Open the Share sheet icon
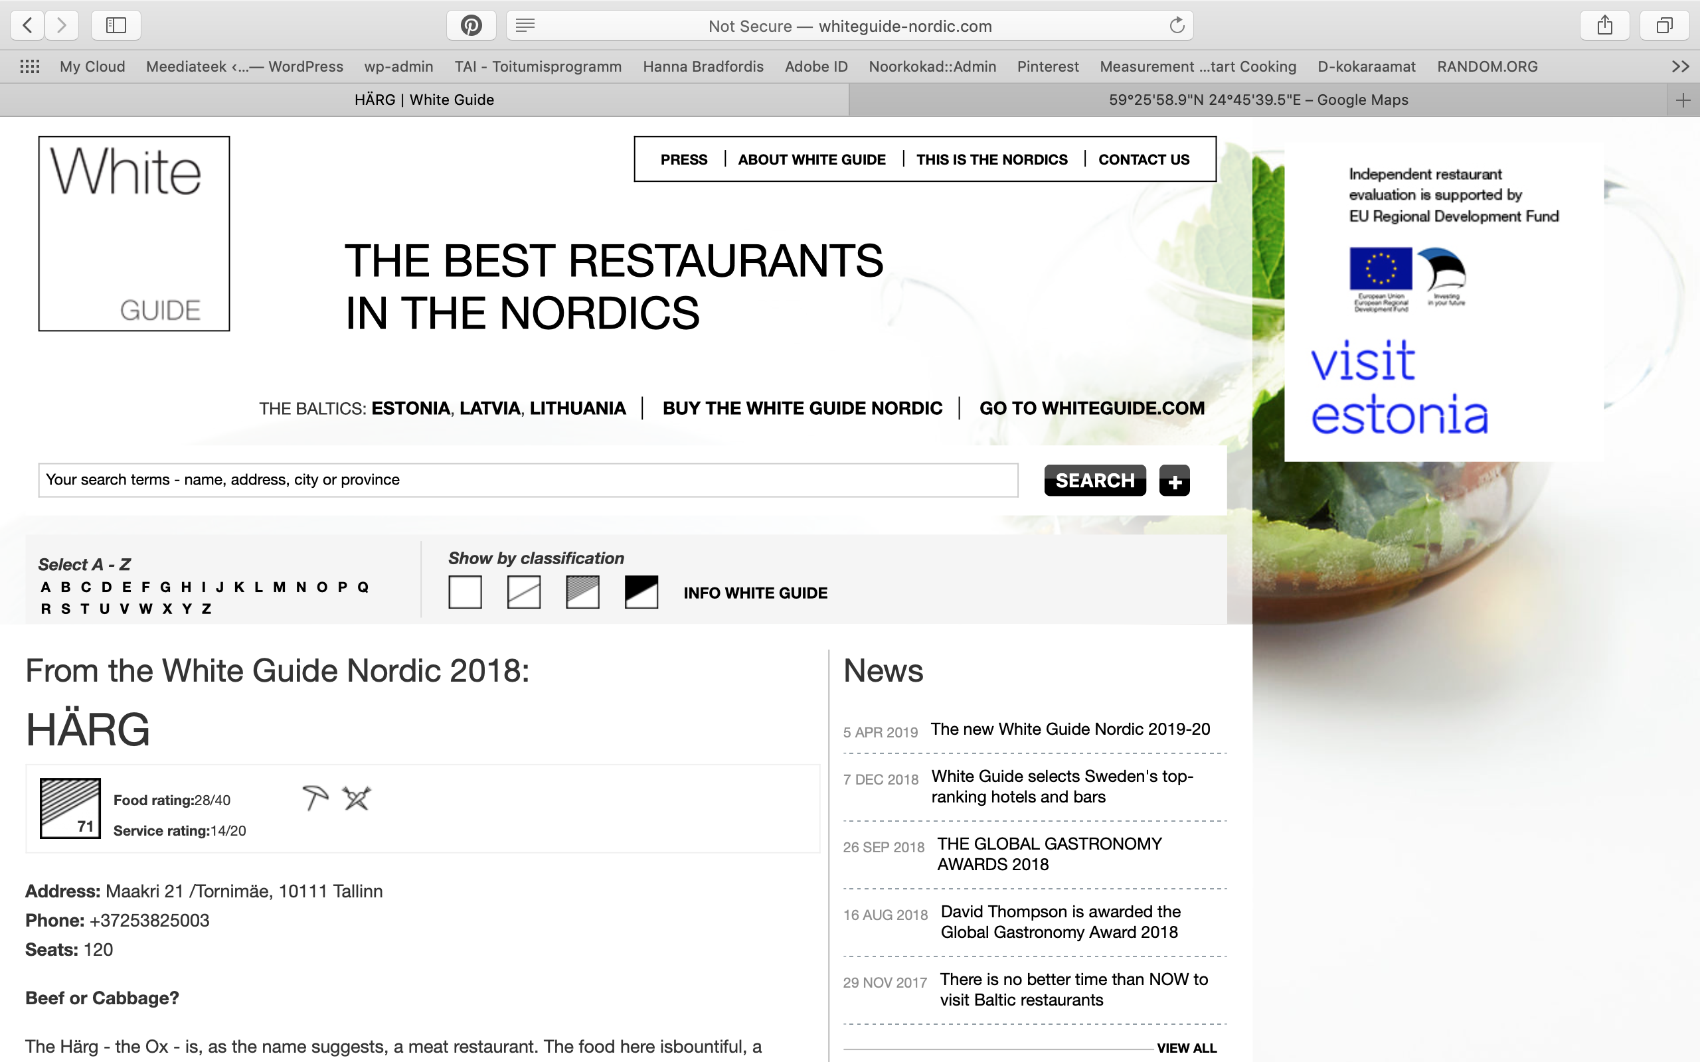1700x1062 pixels. point(1604,26)
